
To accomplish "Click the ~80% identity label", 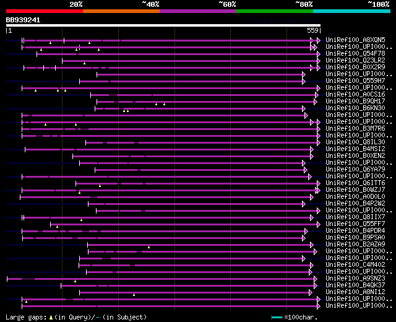I will pos(304,4).
